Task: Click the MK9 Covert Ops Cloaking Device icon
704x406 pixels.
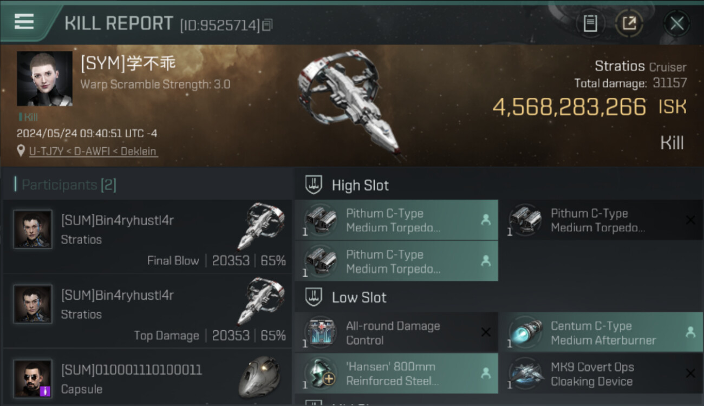Action: click(525, 374)
